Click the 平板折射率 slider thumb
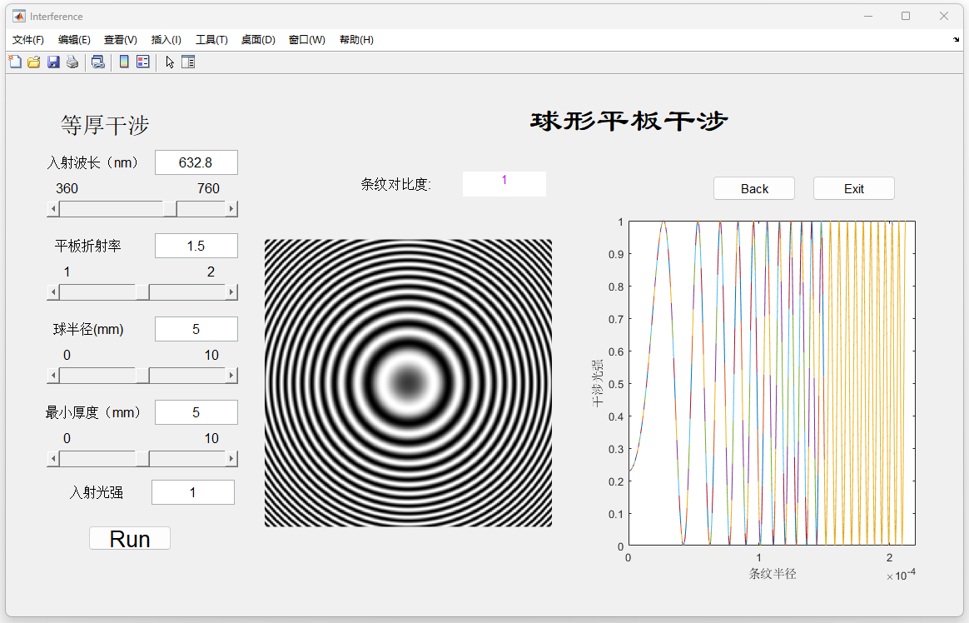The image size is (969, 623). (x=142, y=292)
